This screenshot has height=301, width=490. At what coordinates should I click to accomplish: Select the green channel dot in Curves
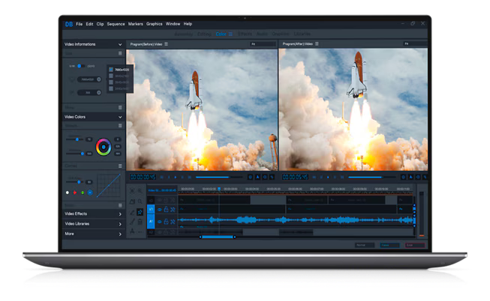(x=83, y=192)
